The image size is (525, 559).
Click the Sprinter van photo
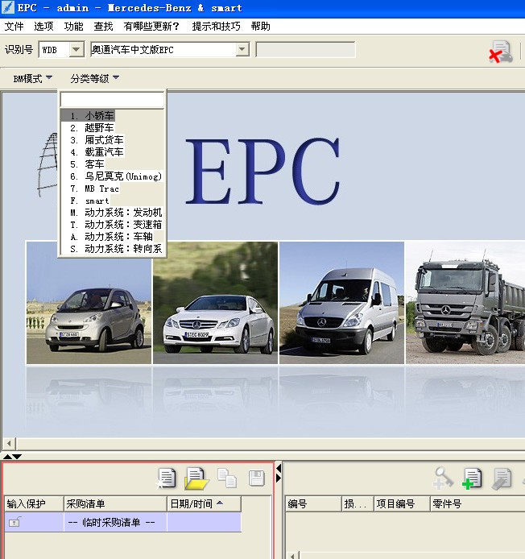(x=341, y=303)
